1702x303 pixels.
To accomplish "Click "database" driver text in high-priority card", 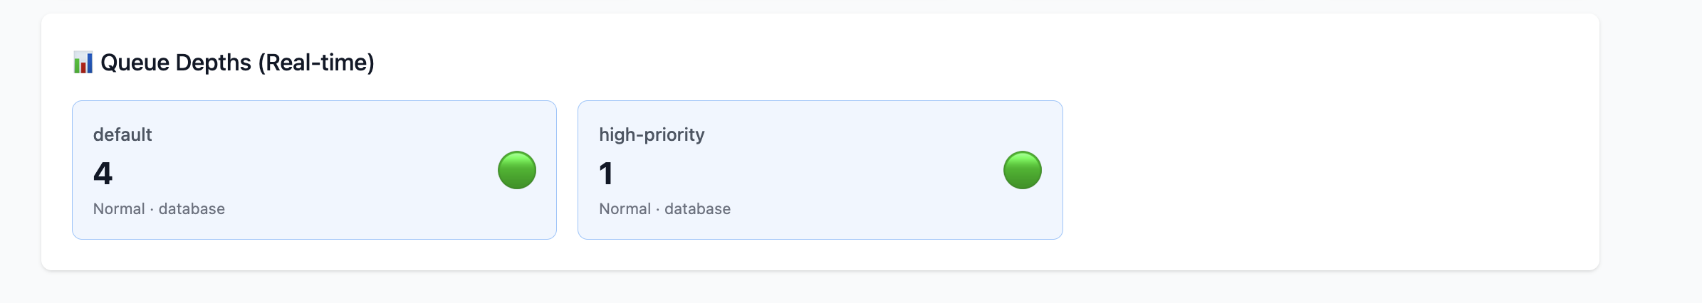I will 697,209.
